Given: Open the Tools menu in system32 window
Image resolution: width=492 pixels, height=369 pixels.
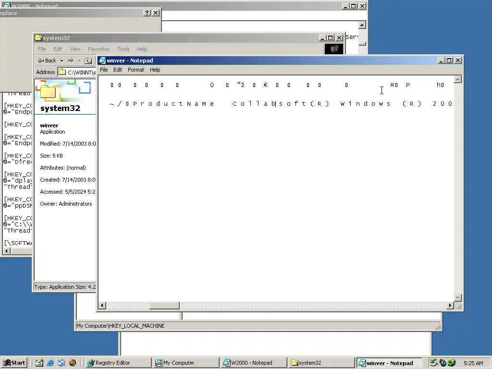Looking at the screenshot, I should point(123,49).
